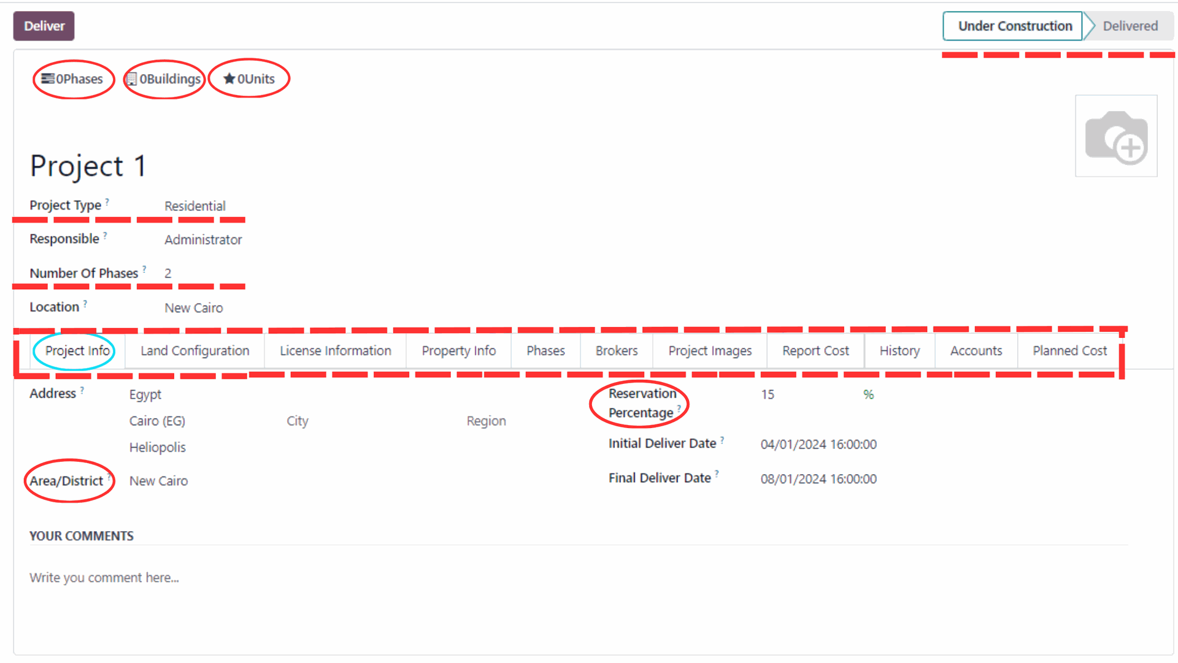Edit the Initial Deliver Date field

pyautogui.click(x=818, y=444)
